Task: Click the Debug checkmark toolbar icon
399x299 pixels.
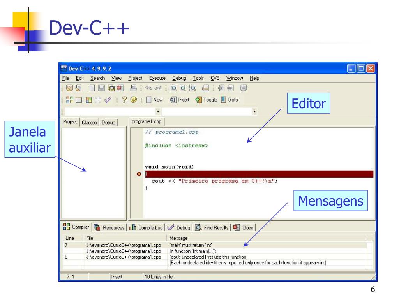Action: pyautogui.click(x=108, y=100)
